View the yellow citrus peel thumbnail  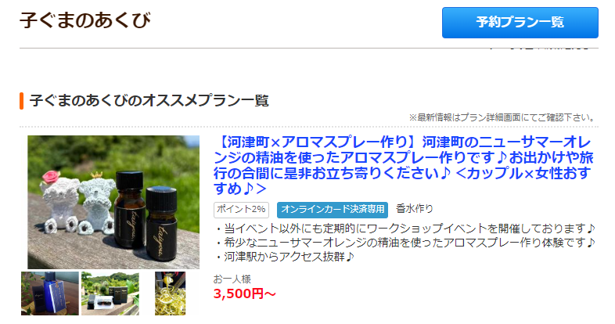tap(171, 293)
